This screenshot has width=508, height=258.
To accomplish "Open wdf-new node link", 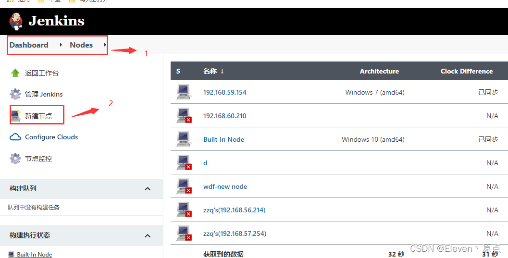I will point(225,186).
